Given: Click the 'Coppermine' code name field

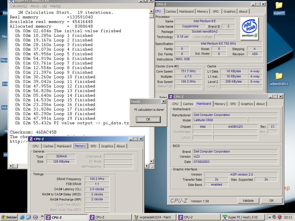Looking at the screenshot, I should click(x=190, y=26).
